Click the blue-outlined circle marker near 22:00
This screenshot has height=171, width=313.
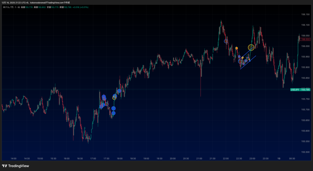click(x=226, y=41)
